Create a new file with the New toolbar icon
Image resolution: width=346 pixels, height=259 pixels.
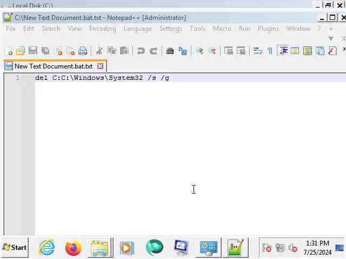pyautogui.click(x=9, y=51)
